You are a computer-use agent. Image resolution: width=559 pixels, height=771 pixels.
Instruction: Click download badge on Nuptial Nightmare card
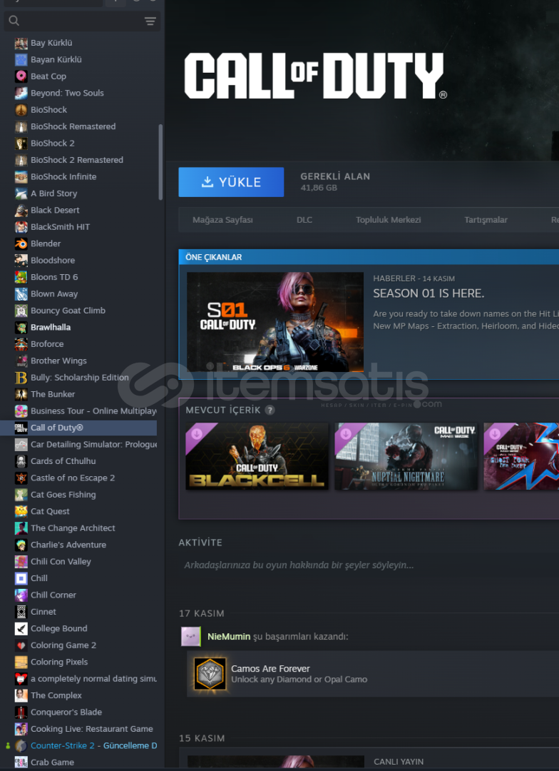pyautogui.click(x=346, y=434)
